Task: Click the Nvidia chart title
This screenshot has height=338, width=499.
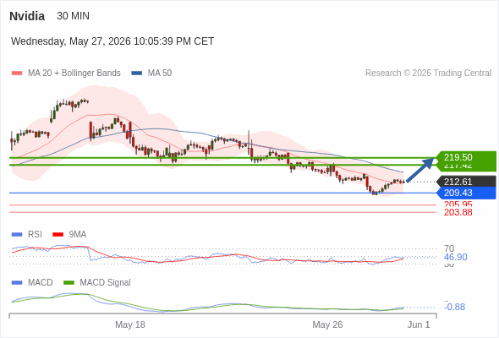Action: [x=27, y=16]
